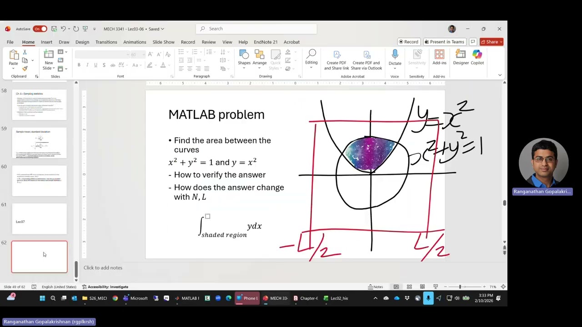Image resolution: width=582 pixels, height=327 pixels.
Task: Click the Format Painter icon
Action: pos(25,69)
